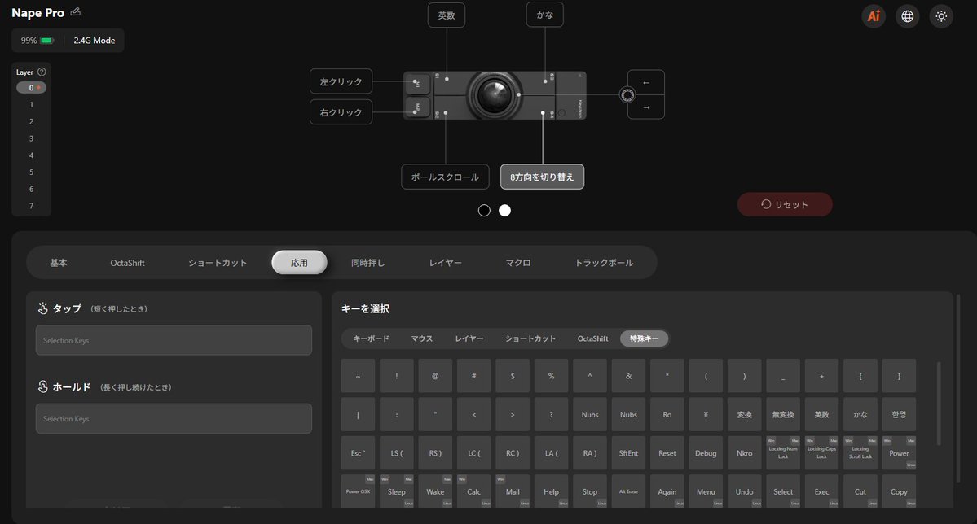This screenshot has width=977, height=524.
Task: Select the 左クリック button assignment
Action: [x=341, y=81]
